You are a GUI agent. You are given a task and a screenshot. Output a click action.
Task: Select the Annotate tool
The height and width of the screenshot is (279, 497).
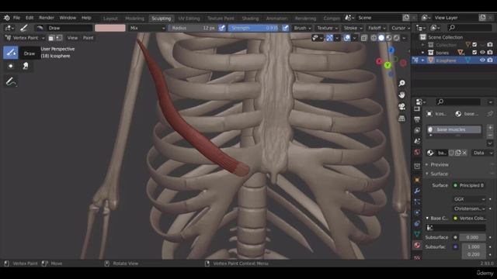pyautogui.click(x=11, y=82)
